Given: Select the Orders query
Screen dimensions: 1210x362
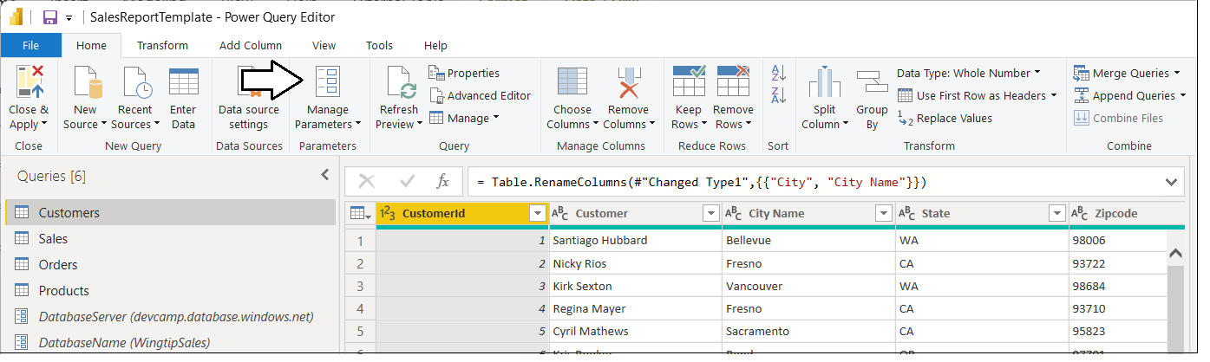Looking at the screenshot, I should pyautogui.click(x=170, y=264).
